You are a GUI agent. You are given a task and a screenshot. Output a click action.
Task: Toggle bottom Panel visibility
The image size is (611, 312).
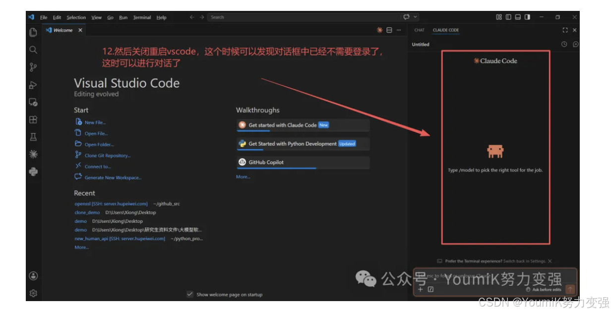pos(518,17)
